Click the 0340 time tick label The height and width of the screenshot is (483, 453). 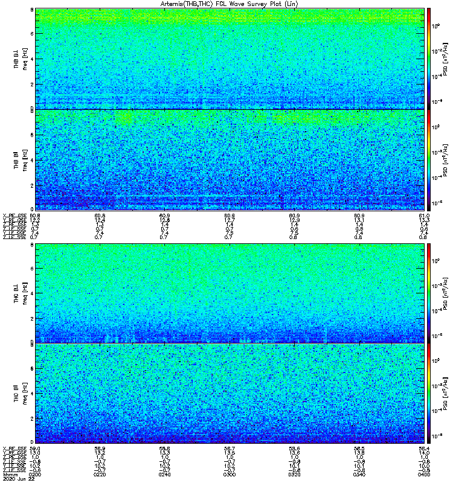359,475
